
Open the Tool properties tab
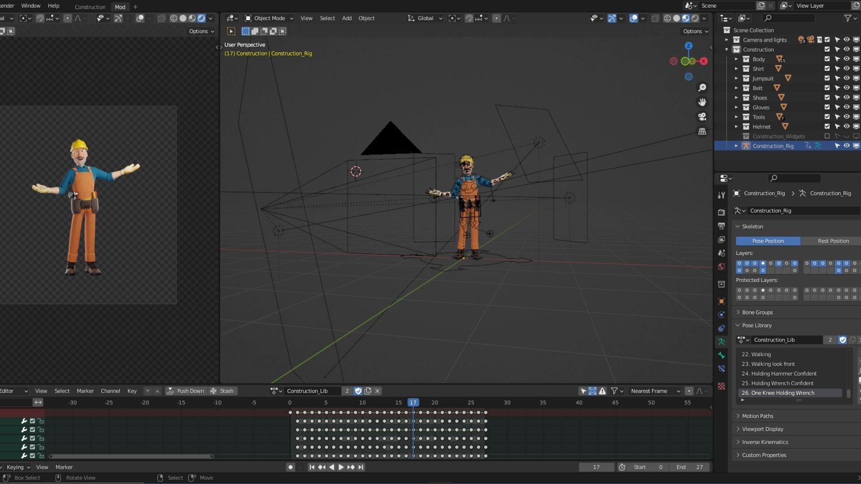721,195
